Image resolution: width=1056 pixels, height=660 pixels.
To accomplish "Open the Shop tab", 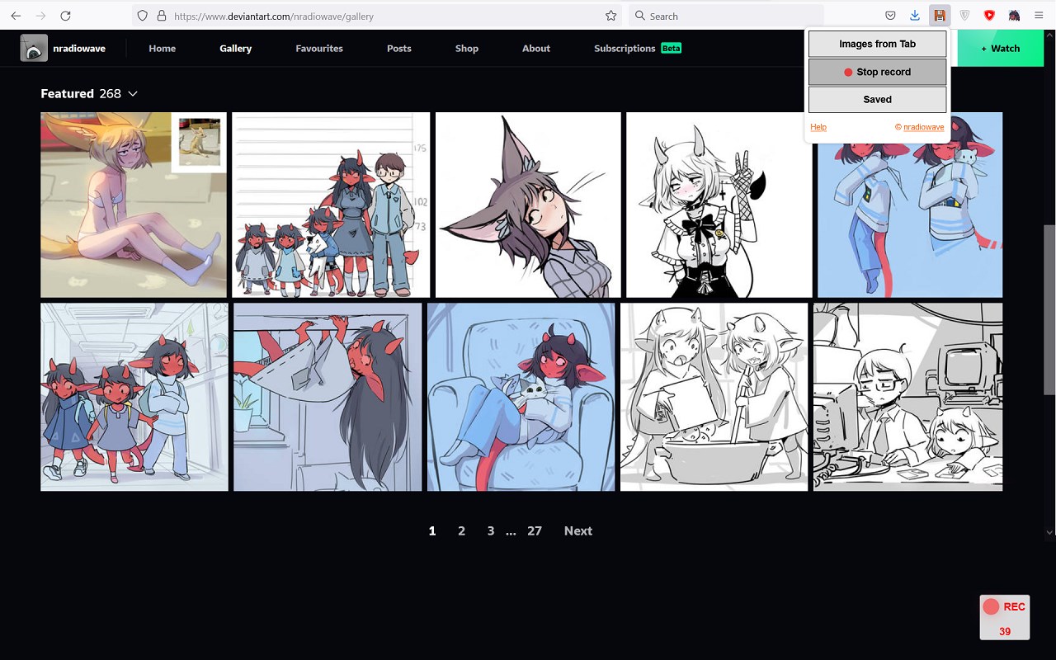I will pos(467,48).
